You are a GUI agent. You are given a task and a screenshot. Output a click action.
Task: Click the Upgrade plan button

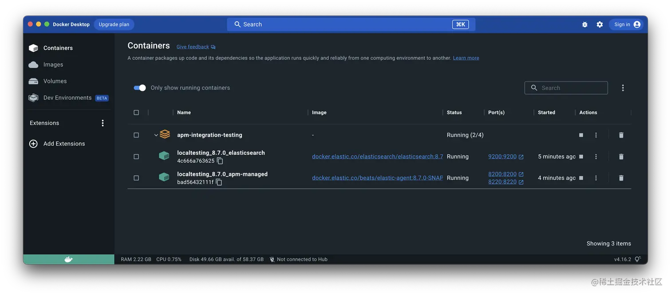114,24
